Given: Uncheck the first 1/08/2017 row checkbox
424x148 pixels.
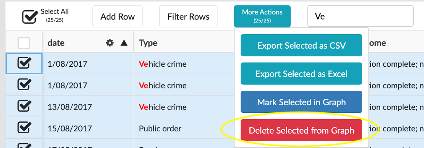Looking at the screenshot, I should (x=24, y=63).
